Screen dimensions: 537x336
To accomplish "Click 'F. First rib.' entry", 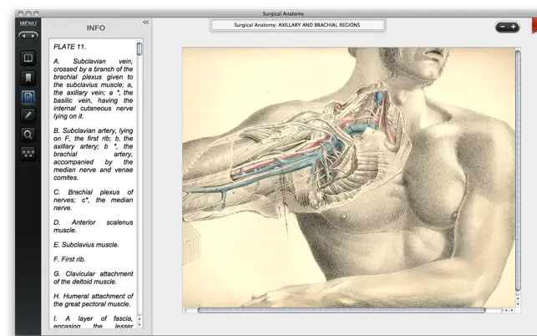I will (69, 259).
